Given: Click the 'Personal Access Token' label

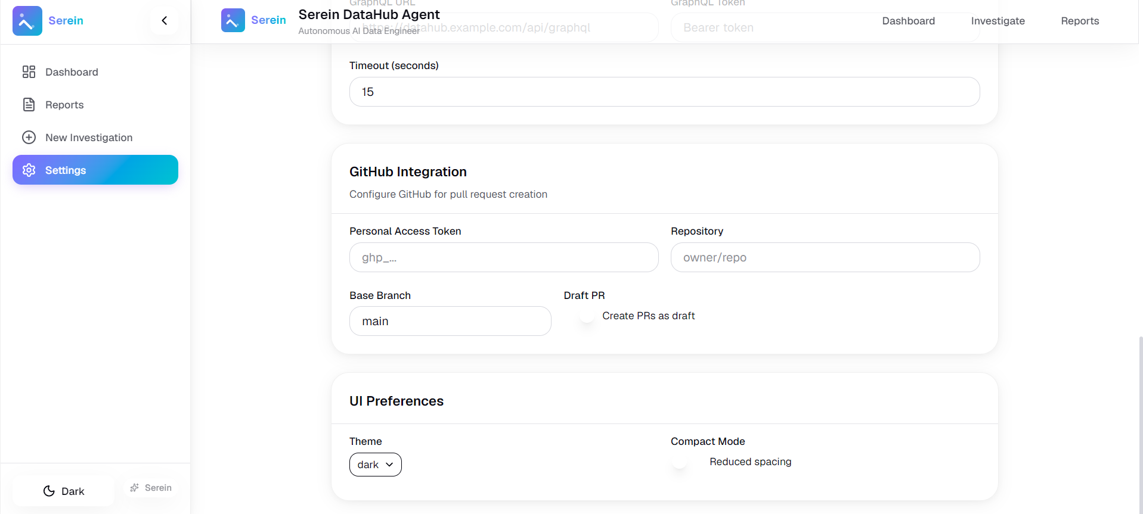Looking at the screenshot, I should (x=405, y=231).
